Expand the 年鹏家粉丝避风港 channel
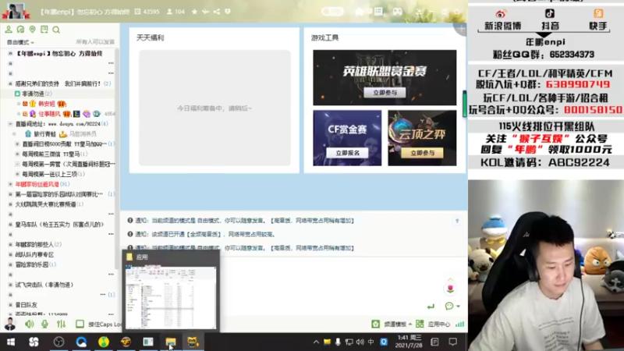Screen dimensions: 624x351 (10, 184)
